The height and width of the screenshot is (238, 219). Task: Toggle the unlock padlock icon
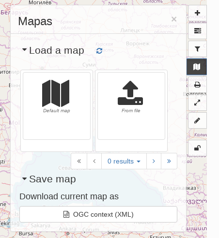pyautogui.click(x=197, y=148)
